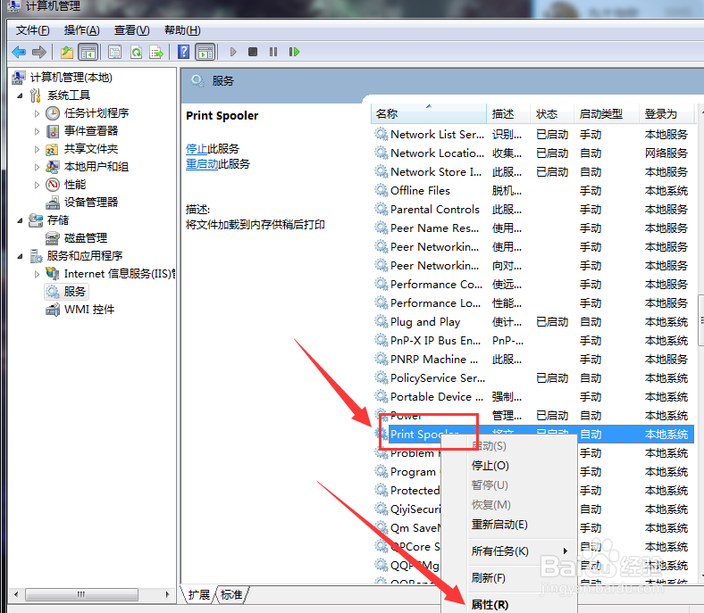This screenshot has width=704, height=613.
Task: Choose 刷新(F) in context menu
Action: (x=509, y=578)
